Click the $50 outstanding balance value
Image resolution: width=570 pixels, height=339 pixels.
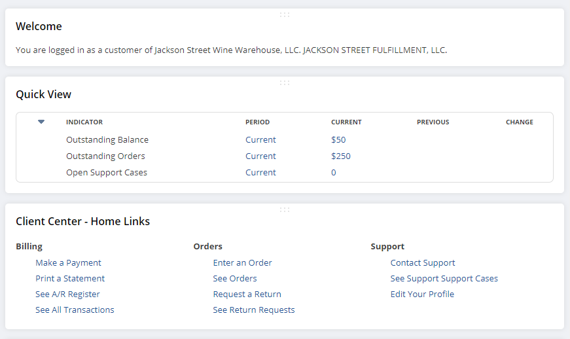(338, 139)
